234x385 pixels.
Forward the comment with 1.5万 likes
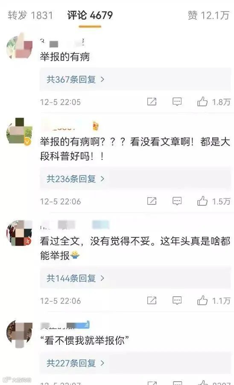tap(152, 201)
